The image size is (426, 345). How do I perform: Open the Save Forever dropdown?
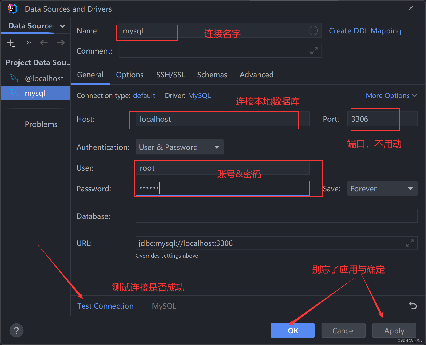click(x=382, y=189)
